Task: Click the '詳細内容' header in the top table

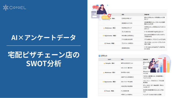Action: 147,14
